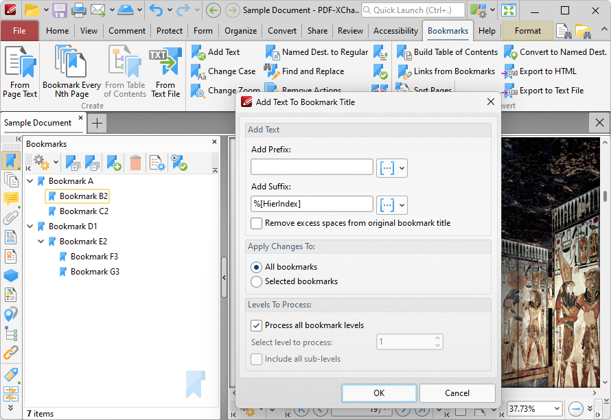The width and height of the screenshot is (611, 420).
Task: Focus the Add Suffix text field
Action: pyautogui.click(x=312, y=204)
